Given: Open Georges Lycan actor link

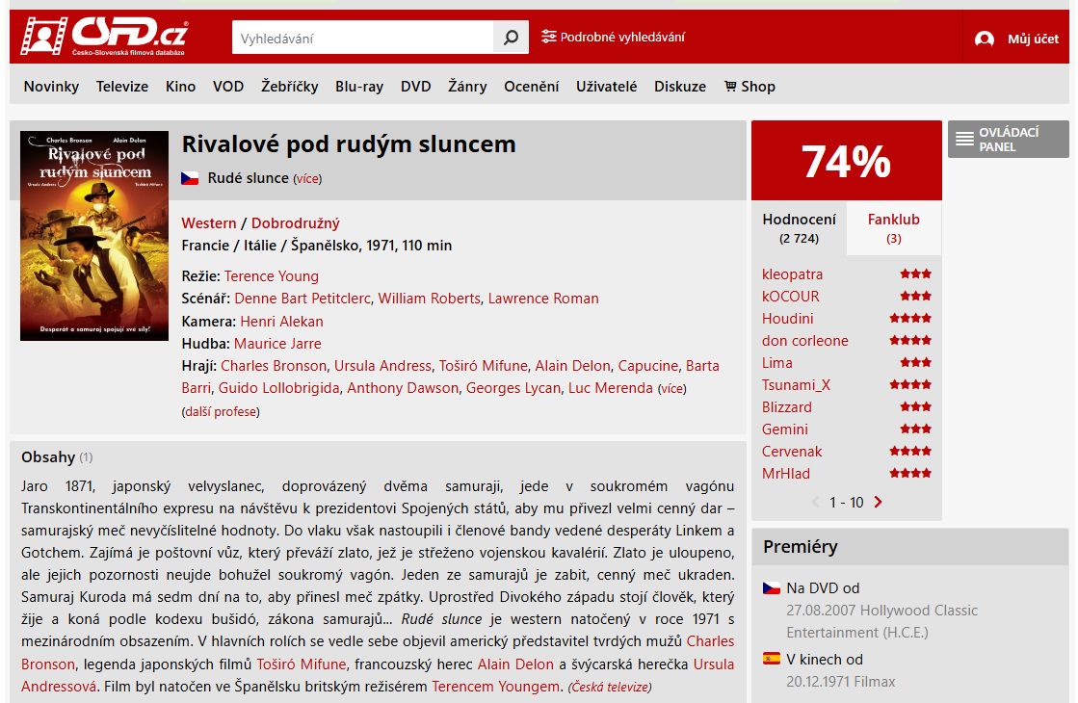Looking at the screenshot, I should pos(513,387).
